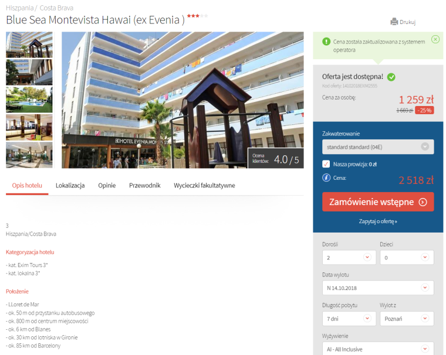Click the Drukuj print link
The height and width of the screenshot is (355, 446).
(x=407, y=22)
